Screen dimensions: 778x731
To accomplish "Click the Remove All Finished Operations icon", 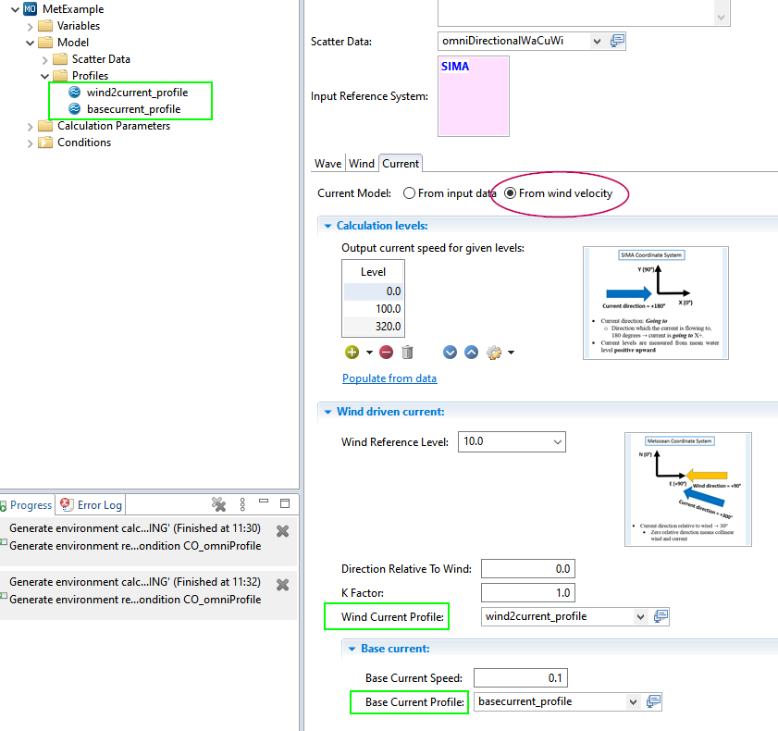I will pyautogui.click(x=219, y=504).
